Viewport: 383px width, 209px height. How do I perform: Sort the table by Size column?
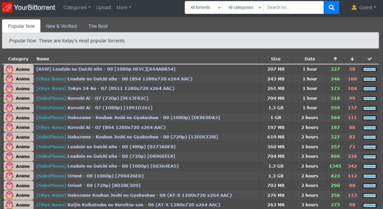tap(276, 59)
